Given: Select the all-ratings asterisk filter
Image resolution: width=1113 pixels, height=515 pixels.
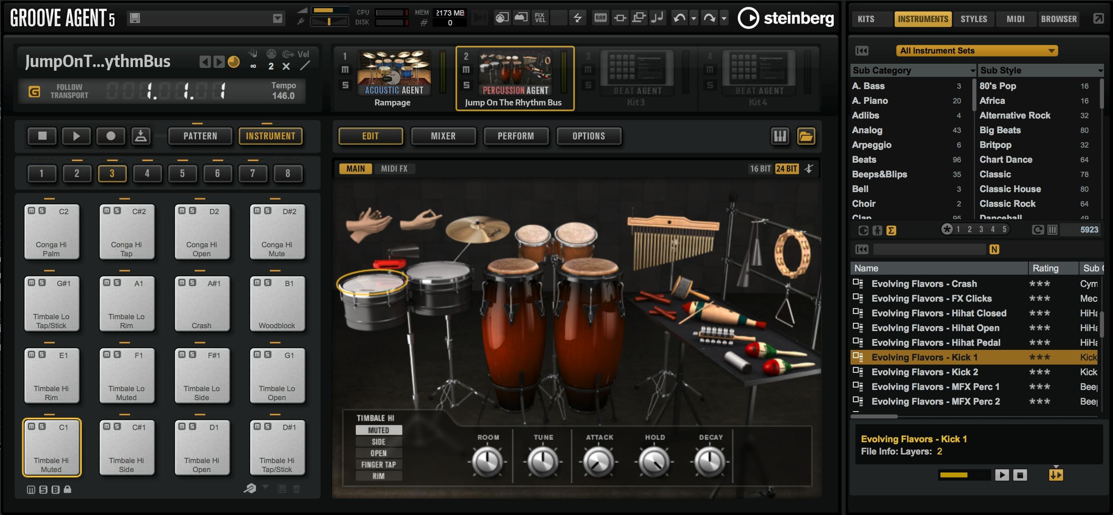Looking at the screenshot, I should tap(947, 229).
